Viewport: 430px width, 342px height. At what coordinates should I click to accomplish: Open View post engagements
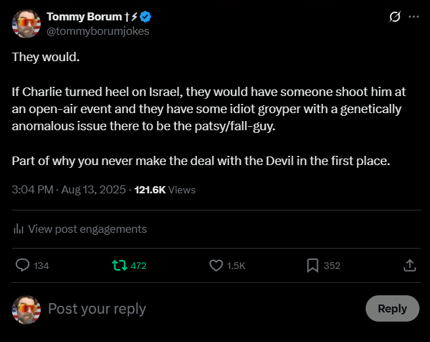pos(87,229)
